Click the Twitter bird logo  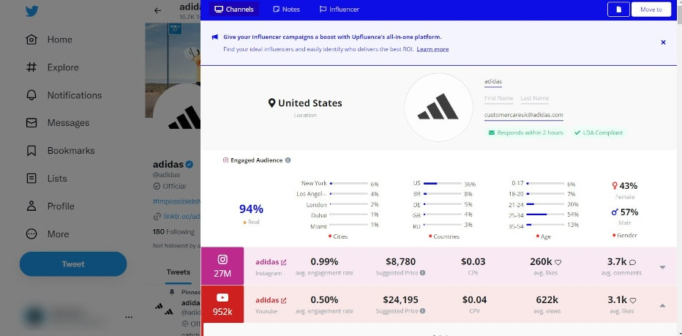[31, 11]
